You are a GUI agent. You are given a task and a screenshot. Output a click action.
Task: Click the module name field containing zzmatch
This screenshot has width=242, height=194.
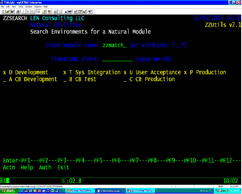click(x=115, y=45)
